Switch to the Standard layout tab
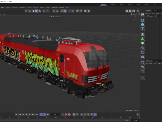The width and height of the screenshot is (162, 122). 104,4
